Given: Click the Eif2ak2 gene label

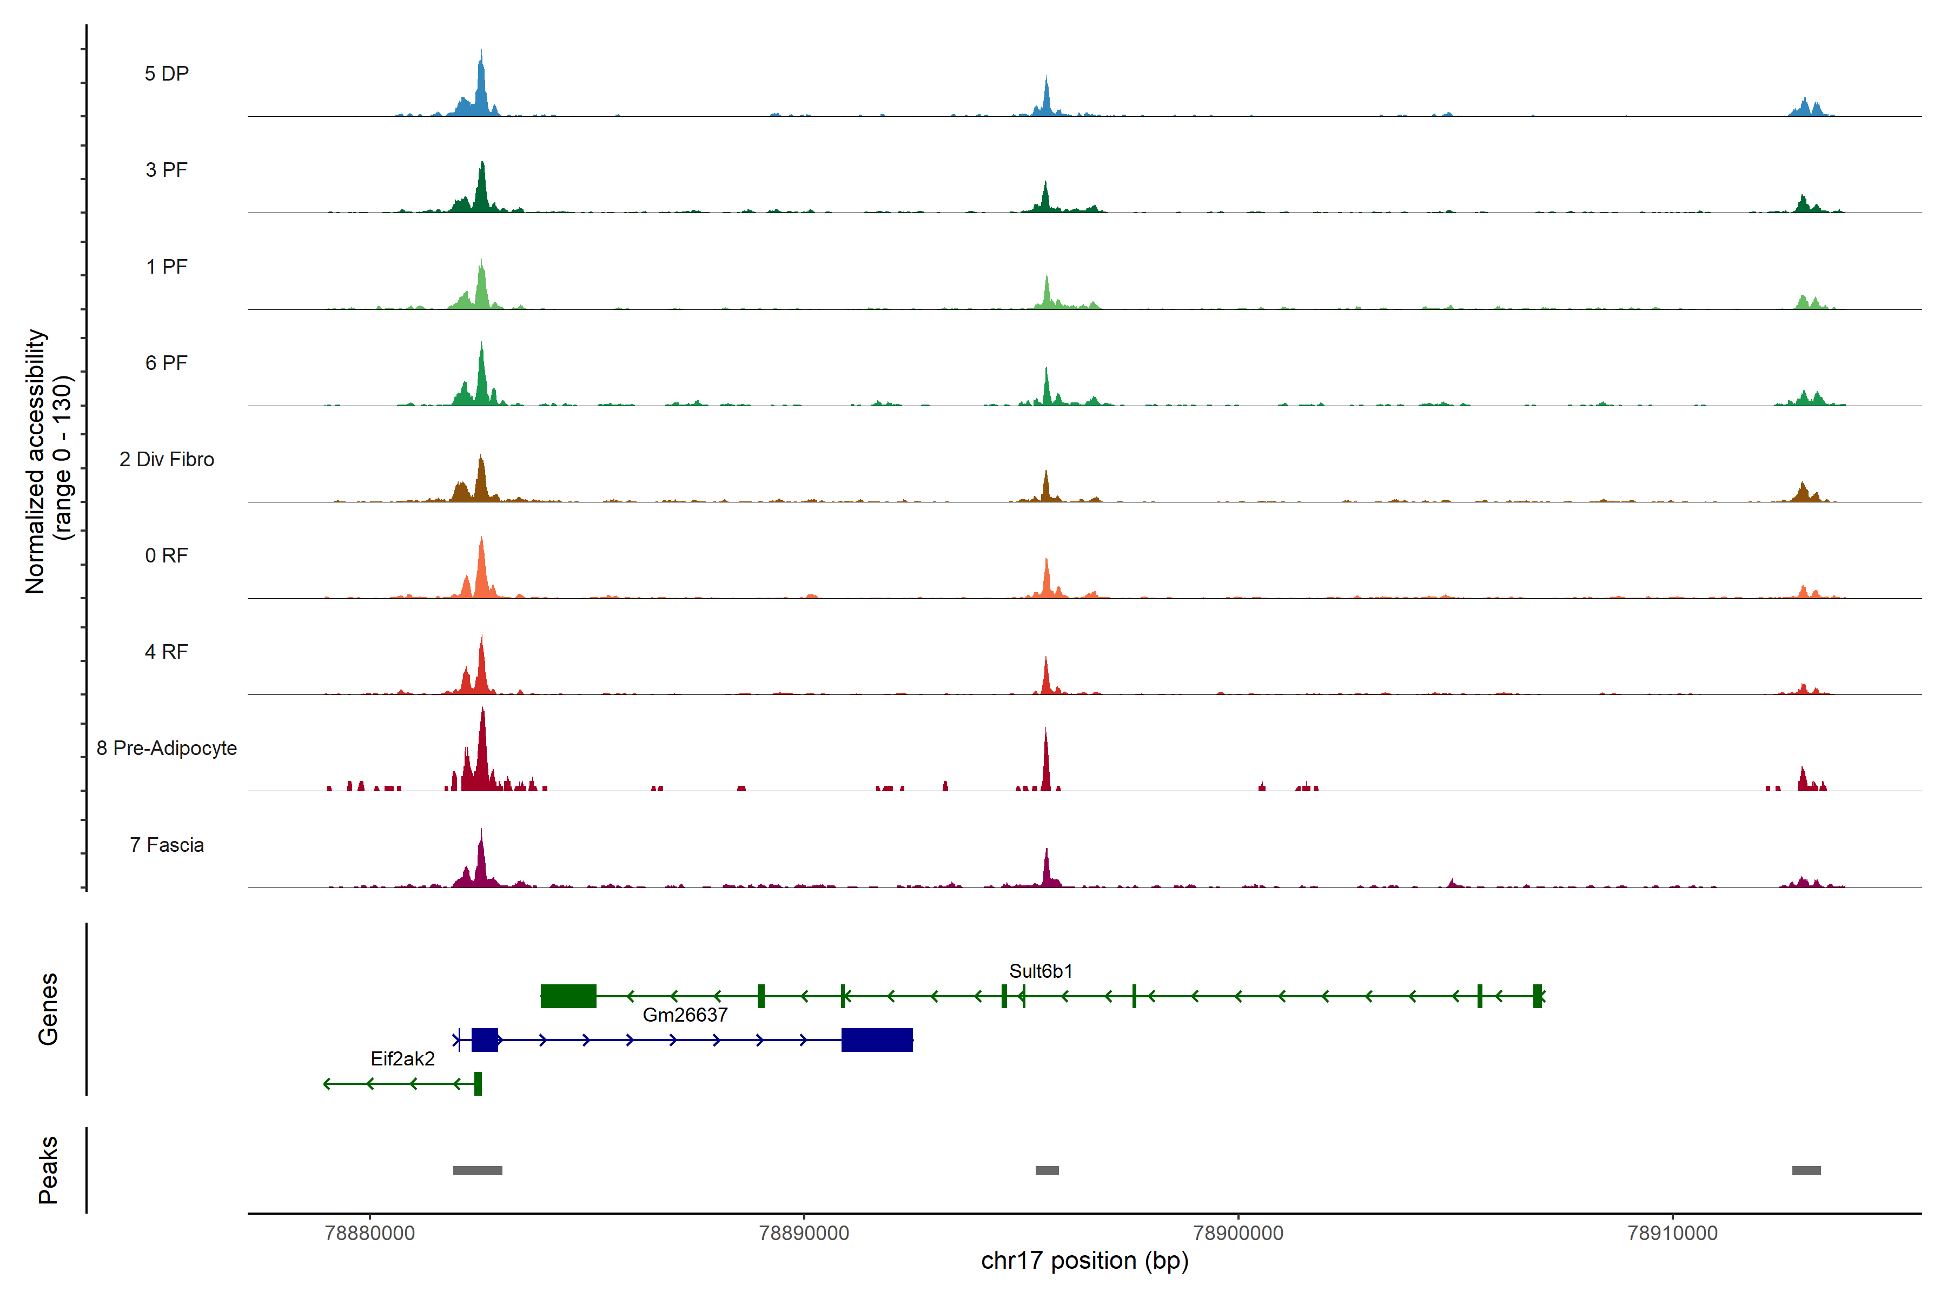Looking at the screenshot, I should click(x=402, y=1059).
